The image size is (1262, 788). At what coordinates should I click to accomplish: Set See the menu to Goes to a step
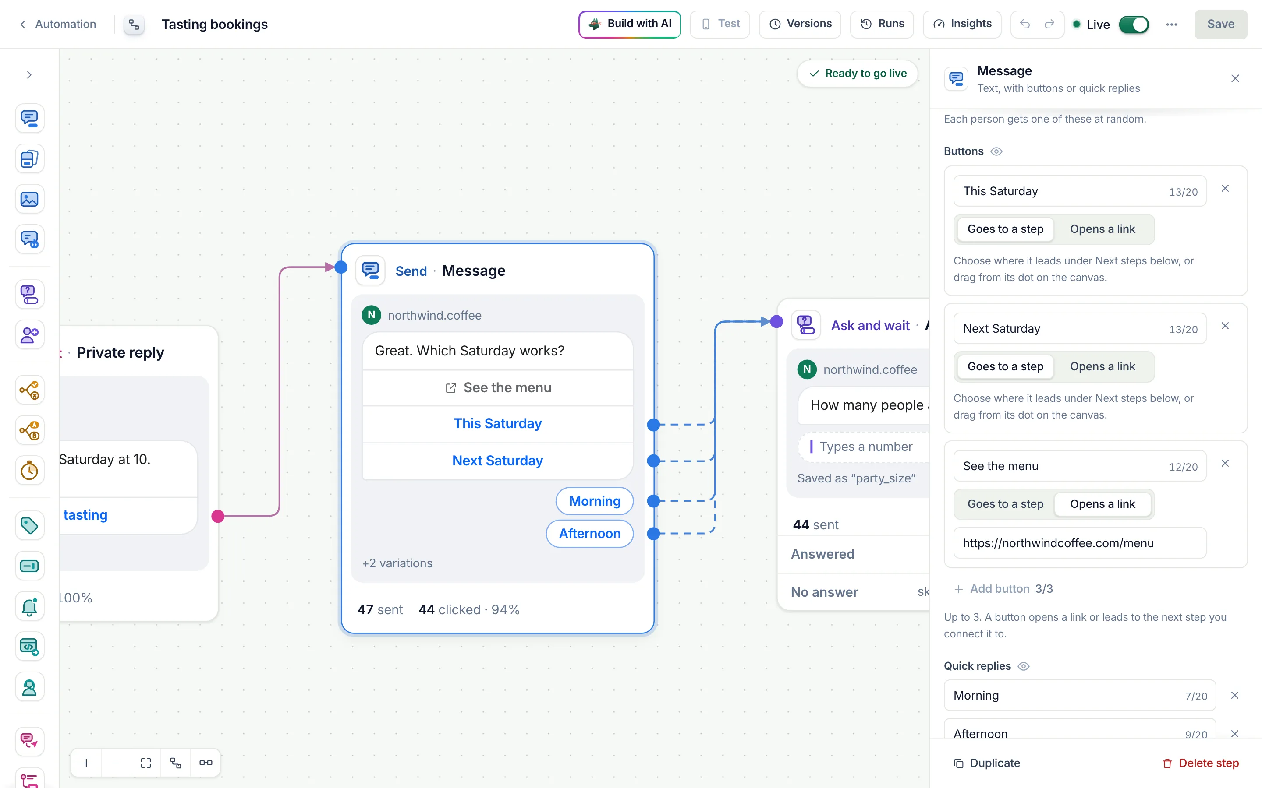(x=1005, y=504)
